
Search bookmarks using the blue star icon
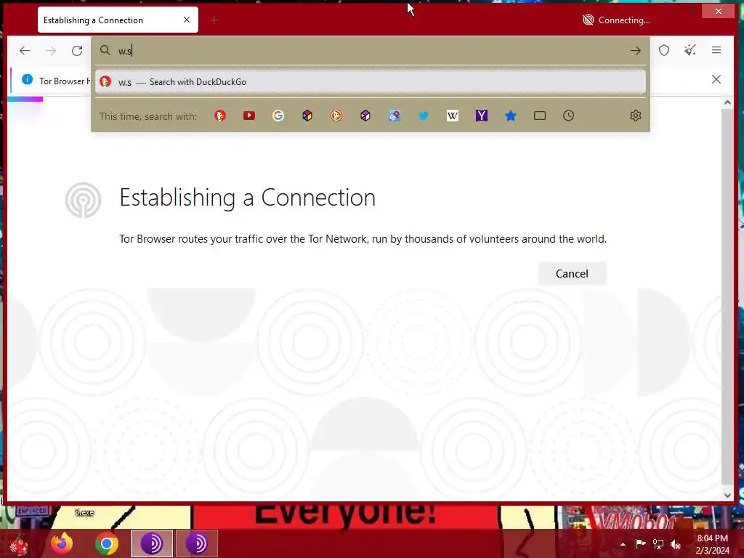511,116
